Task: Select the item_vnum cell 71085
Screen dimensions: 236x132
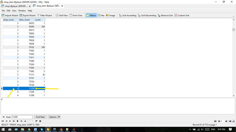Action: pyautogui.click(x=27, y=71)
